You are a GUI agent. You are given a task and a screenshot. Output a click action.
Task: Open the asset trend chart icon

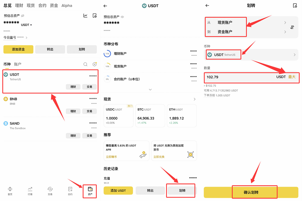85,16
